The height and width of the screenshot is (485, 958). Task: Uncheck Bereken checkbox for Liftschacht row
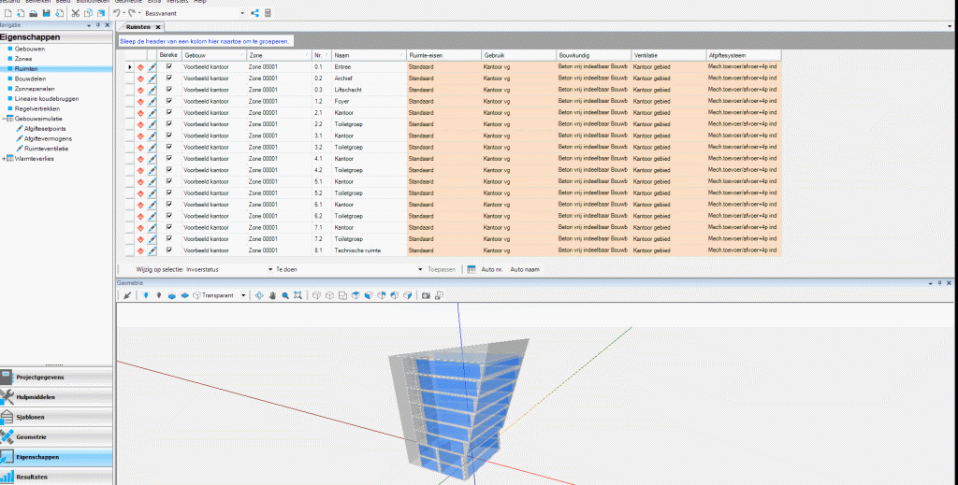[169, 90]
